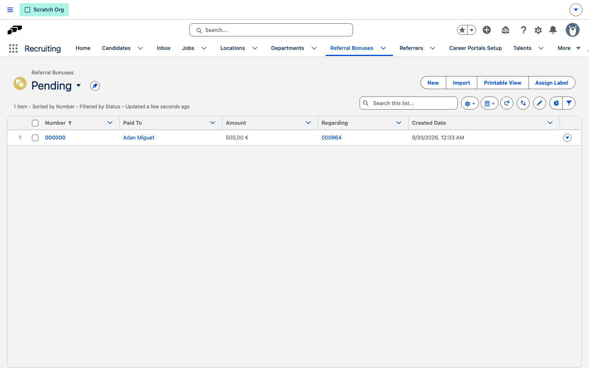Click the Favorites star icon

point(462,30)
